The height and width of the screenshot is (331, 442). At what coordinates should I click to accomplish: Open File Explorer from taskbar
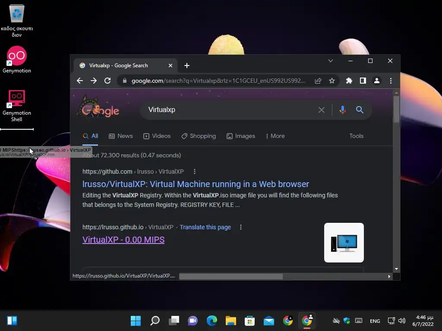[231, 321]
